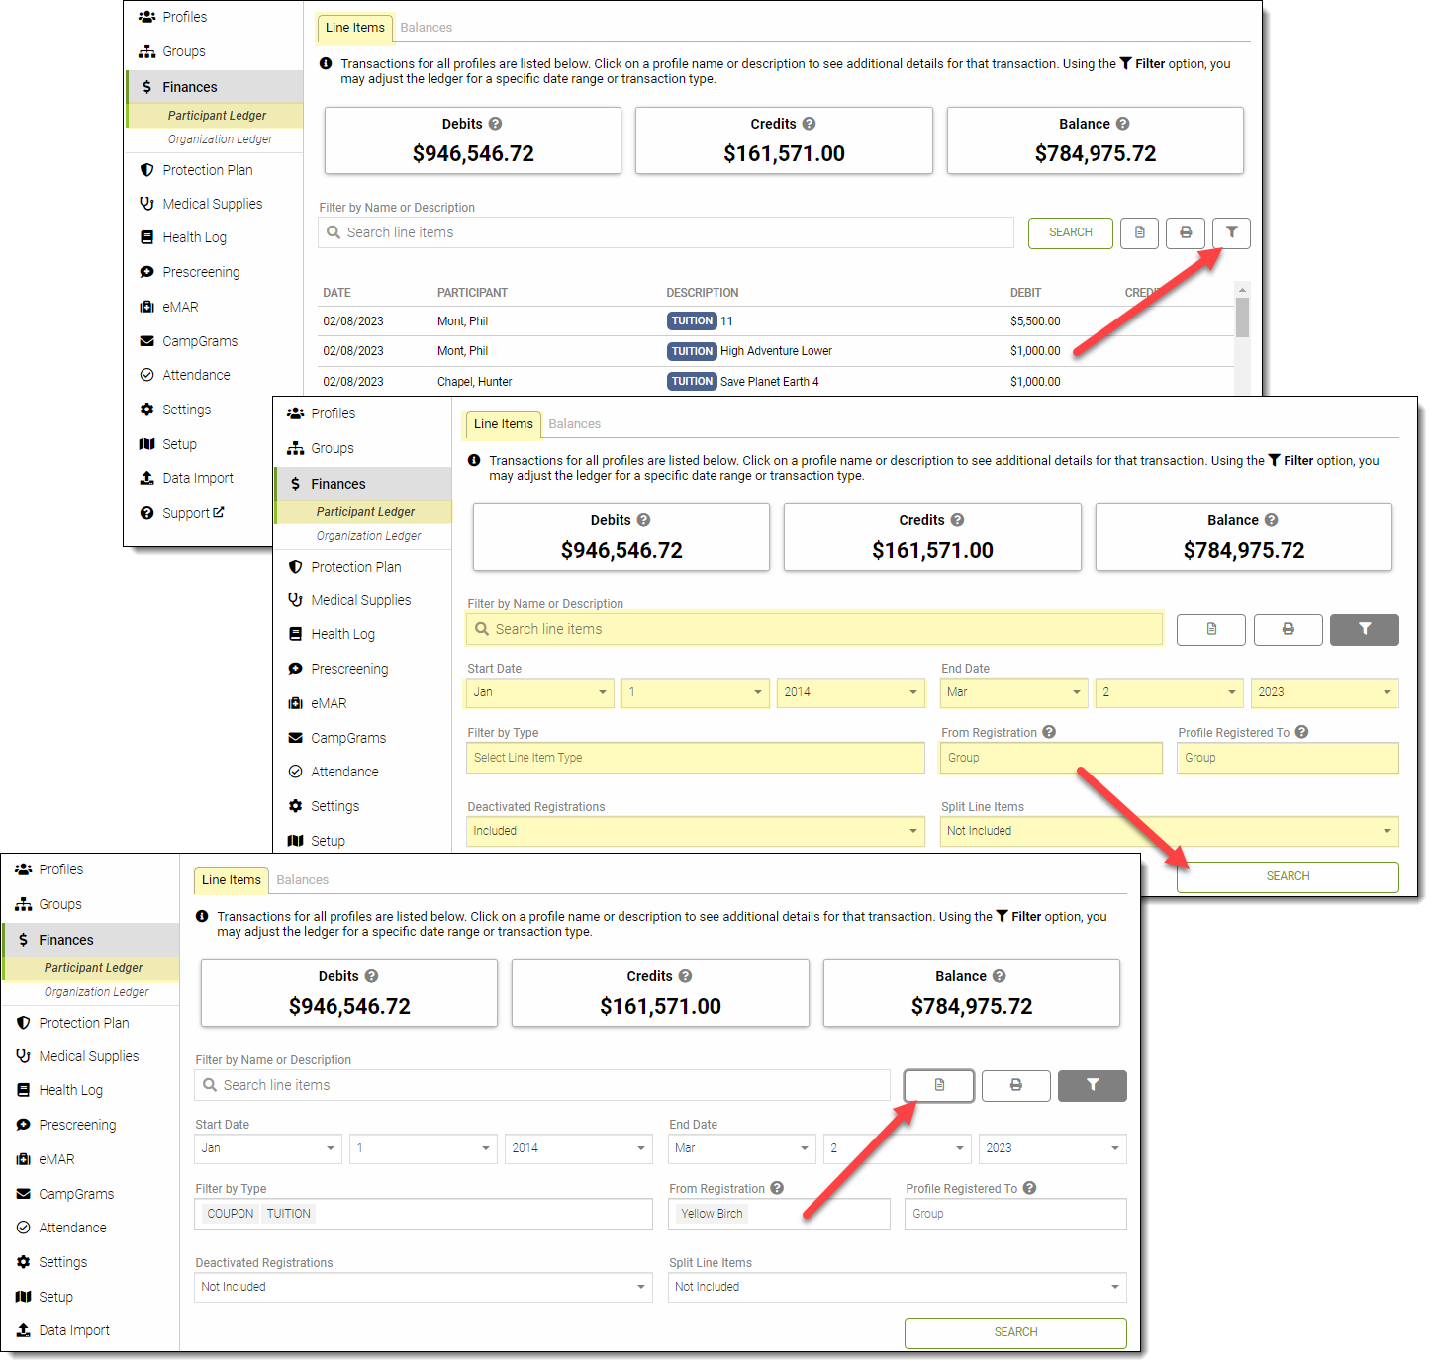
Task: Expand Deactivated Registrations dropdown showing Included
Action: 695,831
